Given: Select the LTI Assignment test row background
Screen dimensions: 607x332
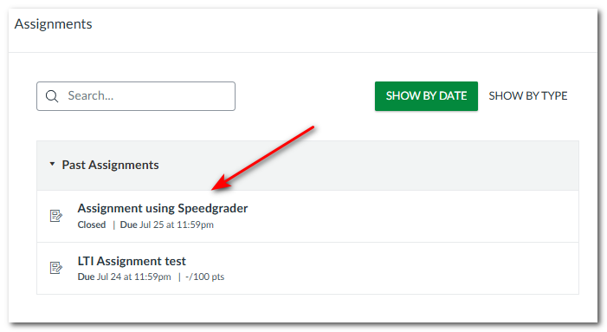Looking at the screenshot, I should coord(307,269).
